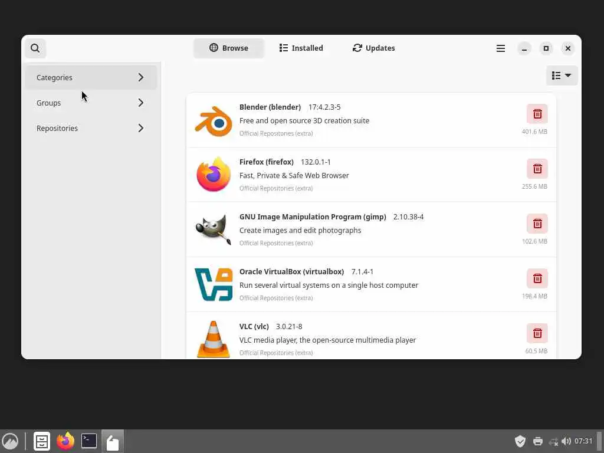Remove VLC using its trash button

coord(537,333)
